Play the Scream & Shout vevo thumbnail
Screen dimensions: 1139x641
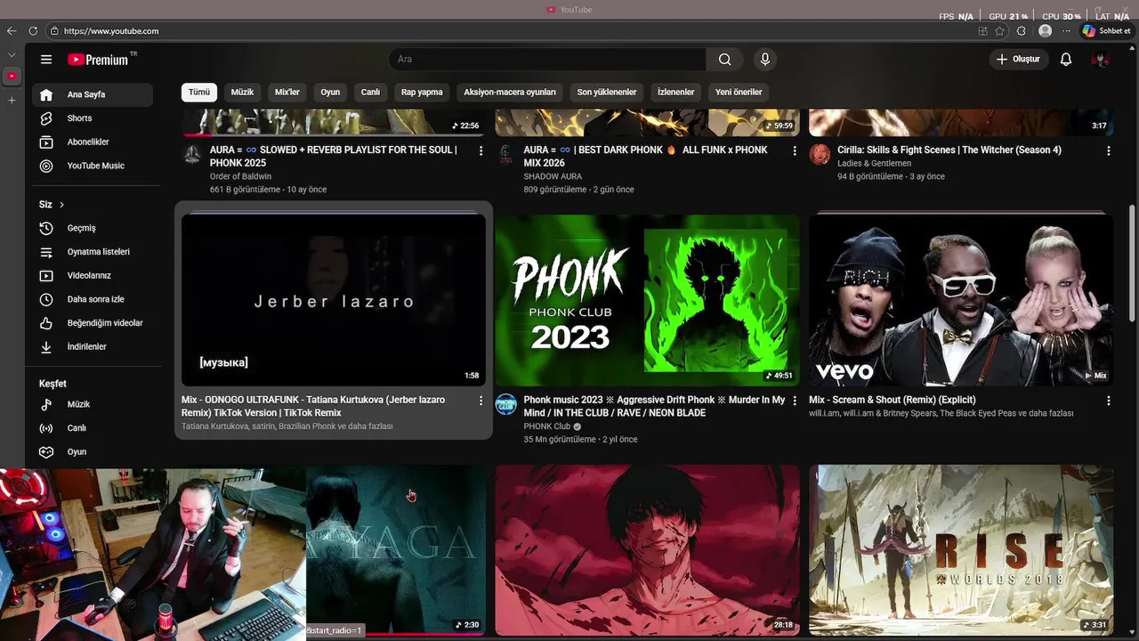[961, 300]
